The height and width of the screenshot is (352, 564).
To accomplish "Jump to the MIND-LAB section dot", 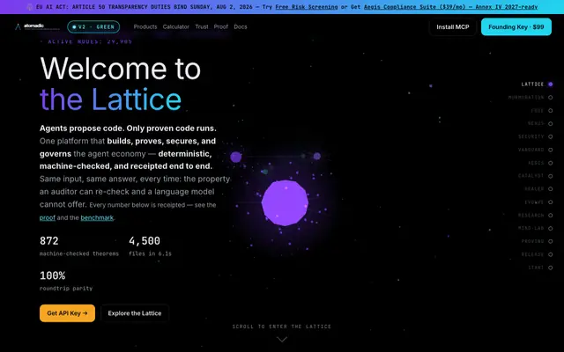I will point(550,228).
